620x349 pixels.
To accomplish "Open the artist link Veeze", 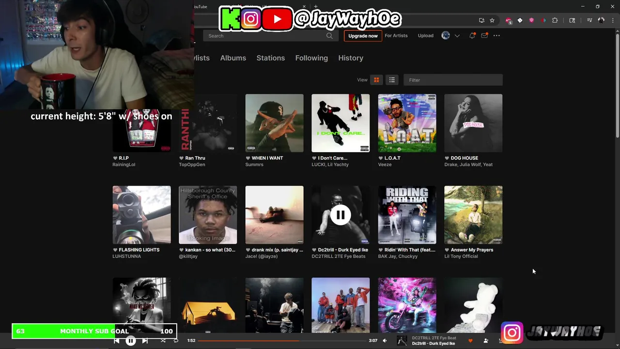I will [x=385, y=165].
